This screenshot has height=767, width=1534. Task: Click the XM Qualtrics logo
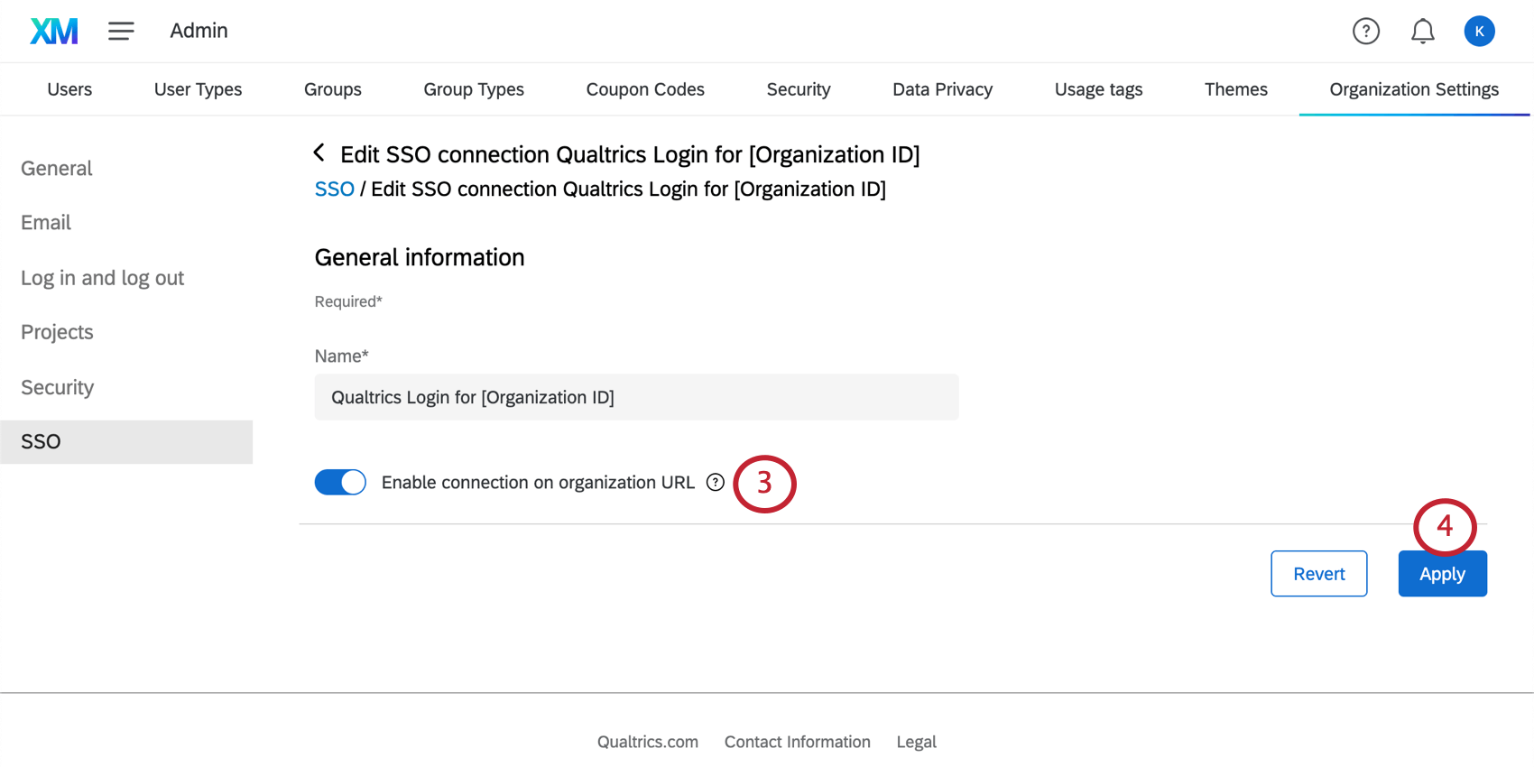(54, 32)
